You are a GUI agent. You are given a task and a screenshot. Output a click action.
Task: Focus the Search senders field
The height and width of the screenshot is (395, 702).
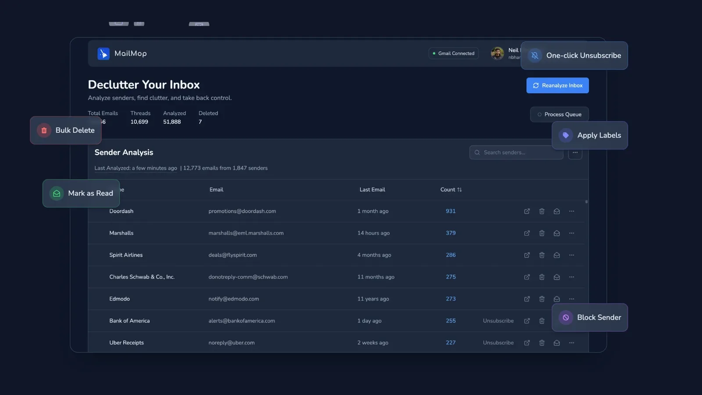pos(516,152)
